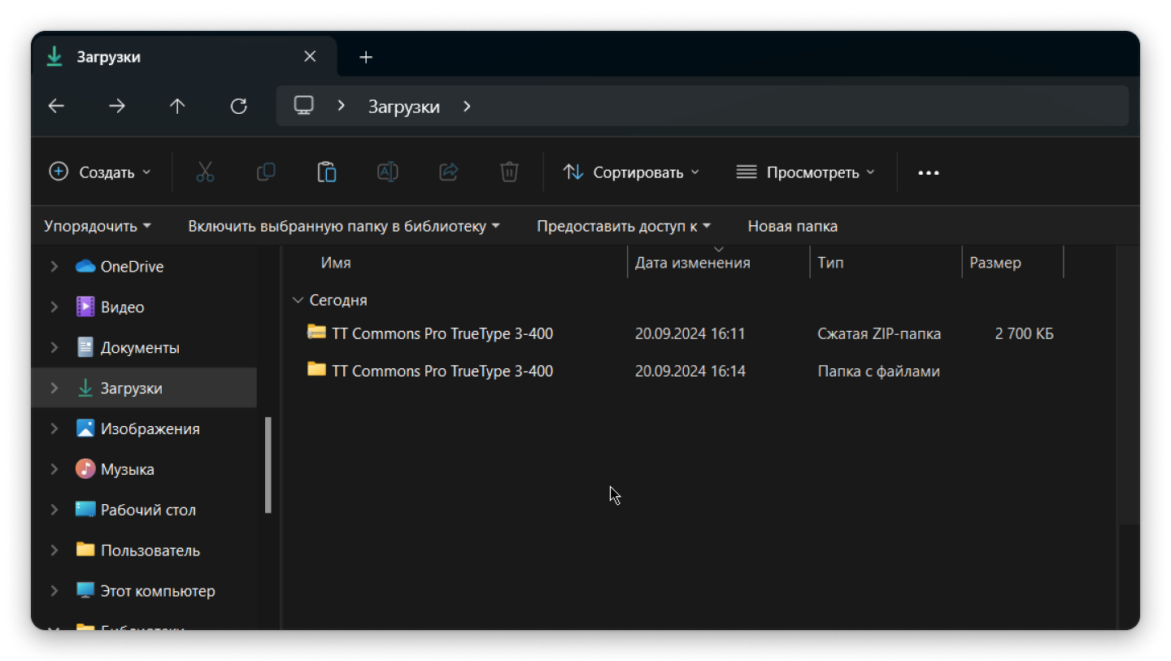Click the 20.09.2024 16:11 date cell
1171x661 pixels.
(x=690, y=333)
